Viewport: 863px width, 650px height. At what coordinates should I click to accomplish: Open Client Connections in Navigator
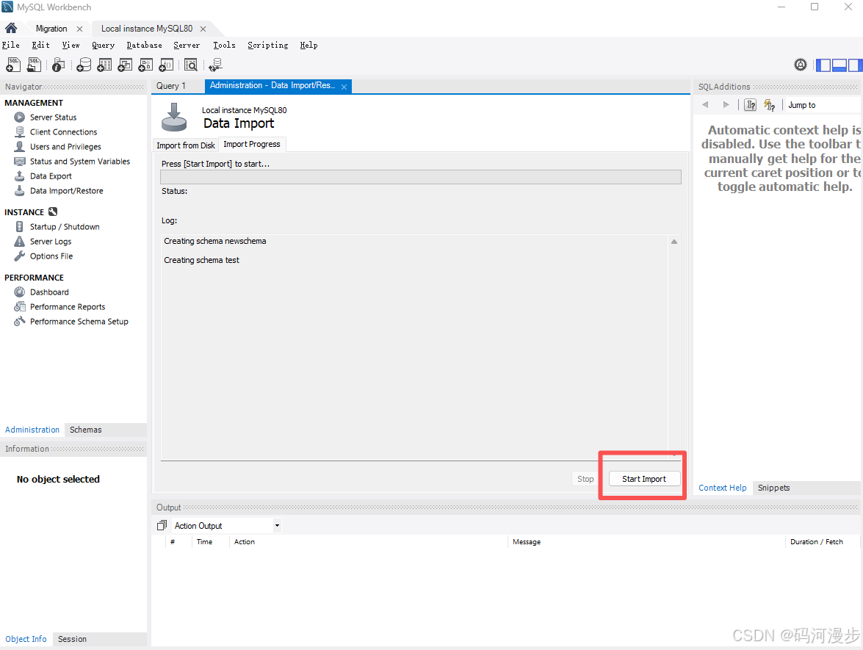[x=63, y=132]
